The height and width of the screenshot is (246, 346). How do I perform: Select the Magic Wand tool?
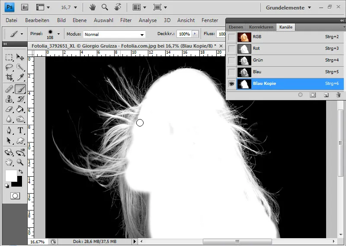(x=20, y=67)
